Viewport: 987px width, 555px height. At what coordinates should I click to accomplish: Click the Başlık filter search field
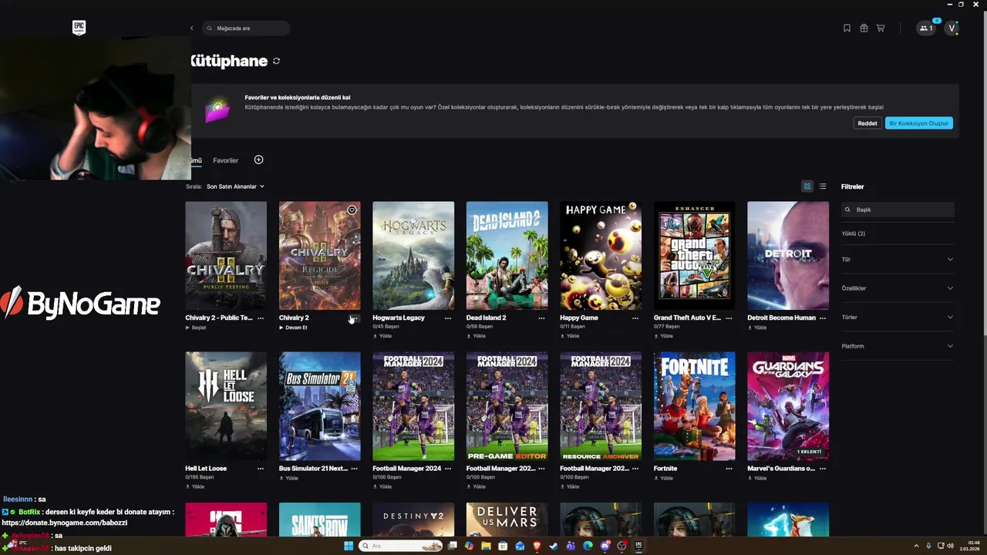point(898,210)
